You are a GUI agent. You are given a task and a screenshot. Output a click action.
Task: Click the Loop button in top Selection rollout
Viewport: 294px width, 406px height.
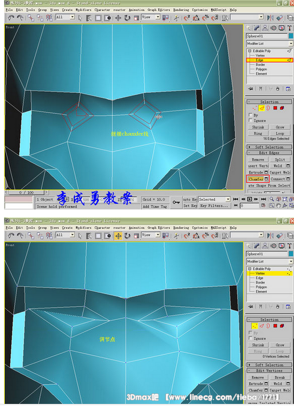click(x=280, y=133)
